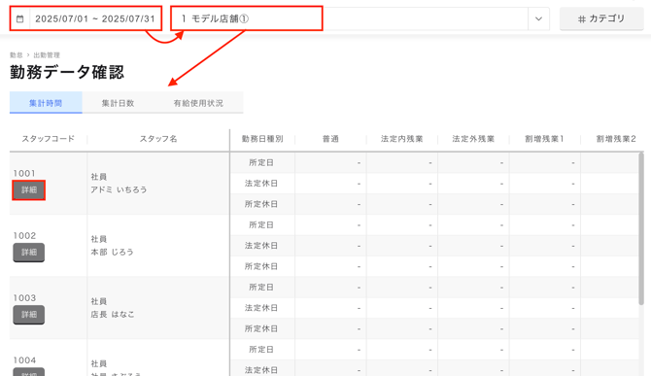Open 詳細 for staff 1003
This screenshot has height=376, width=651.
point(28,315)
